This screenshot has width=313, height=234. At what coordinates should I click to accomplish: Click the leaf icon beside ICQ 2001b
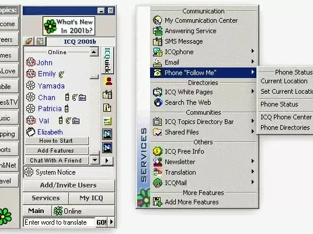pos(29,41)
